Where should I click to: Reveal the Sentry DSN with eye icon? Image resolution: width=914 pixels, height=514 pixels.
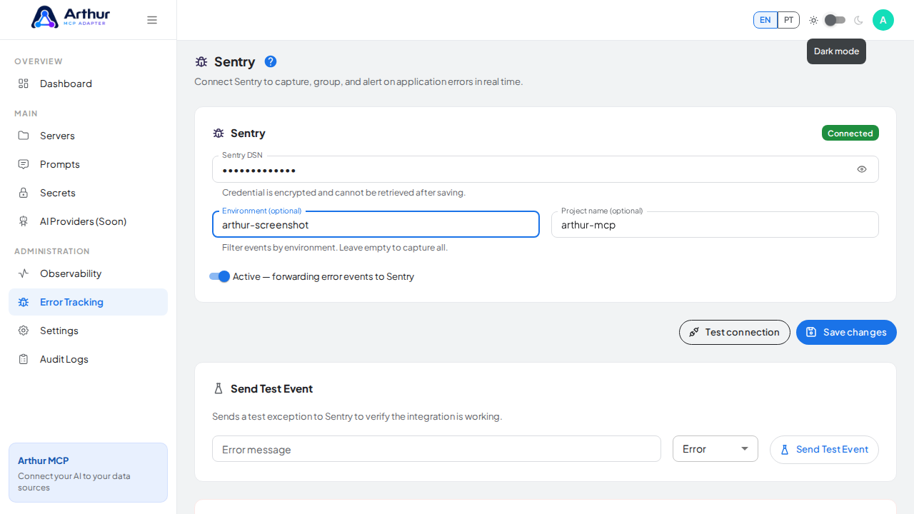(862, 169)
